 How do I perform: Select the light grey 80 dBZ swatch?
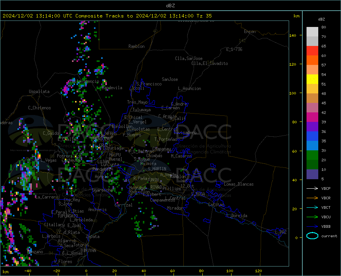(312, 32)
